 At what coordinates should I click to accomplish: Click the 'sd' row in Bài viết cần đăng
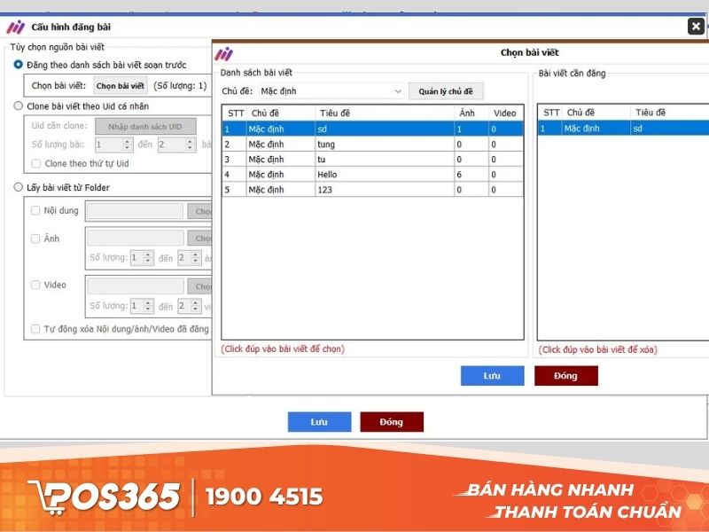click(624, 129)
